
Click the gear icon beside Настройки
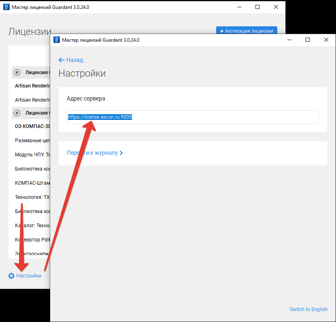(x=11, y=276)
